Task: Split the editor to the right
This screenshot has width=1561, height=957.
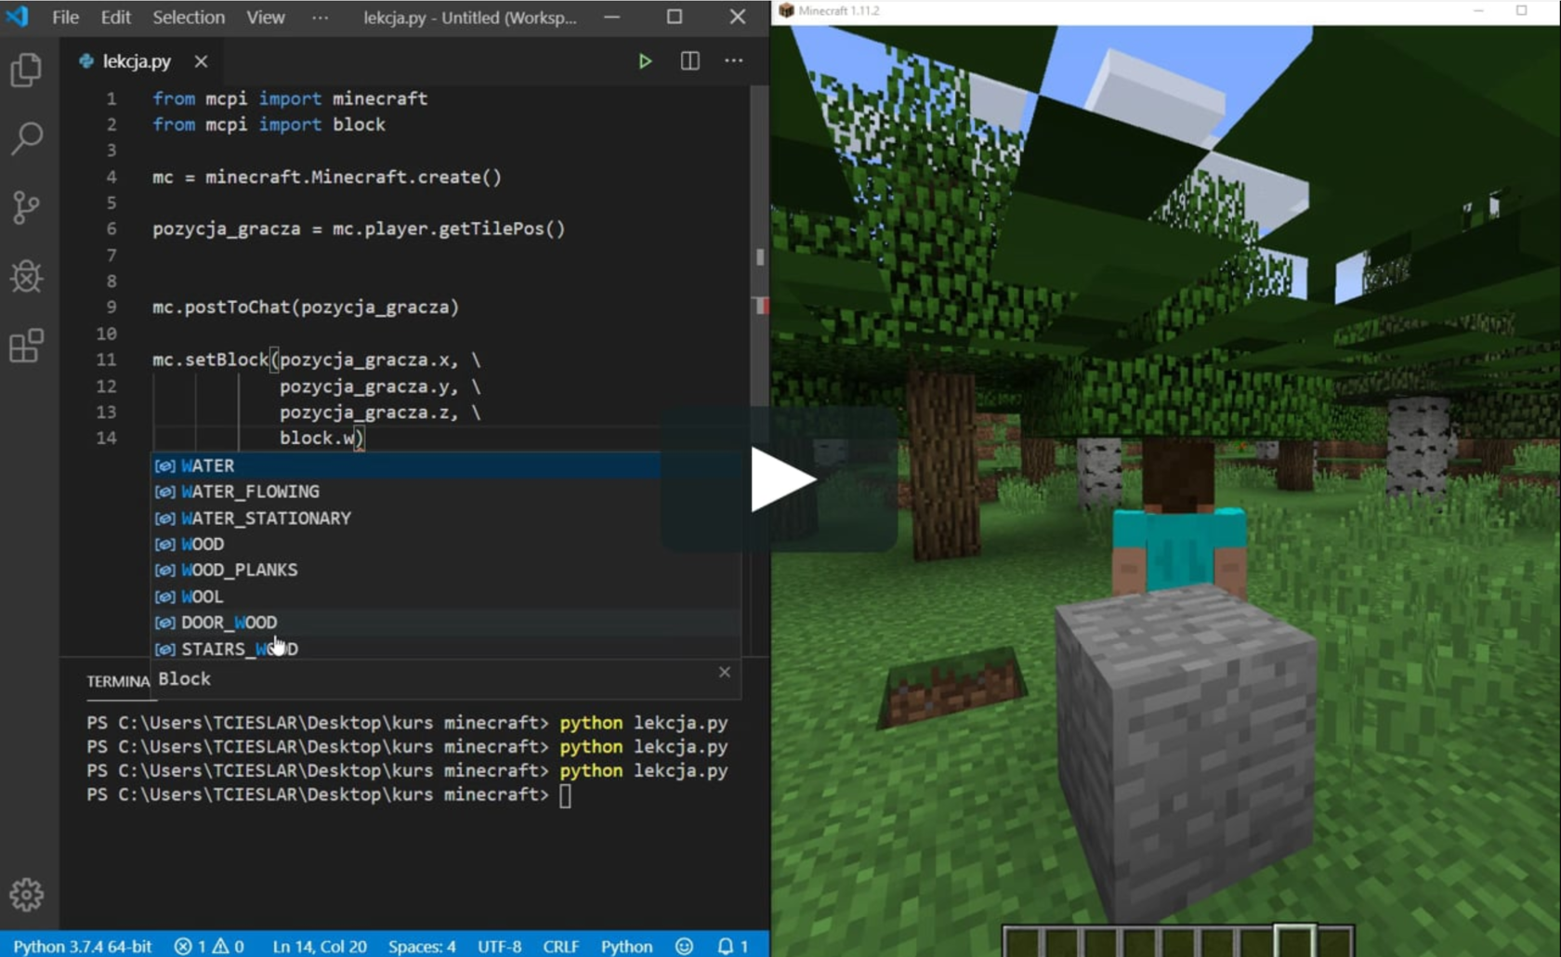Action: [x=689, y=61]
